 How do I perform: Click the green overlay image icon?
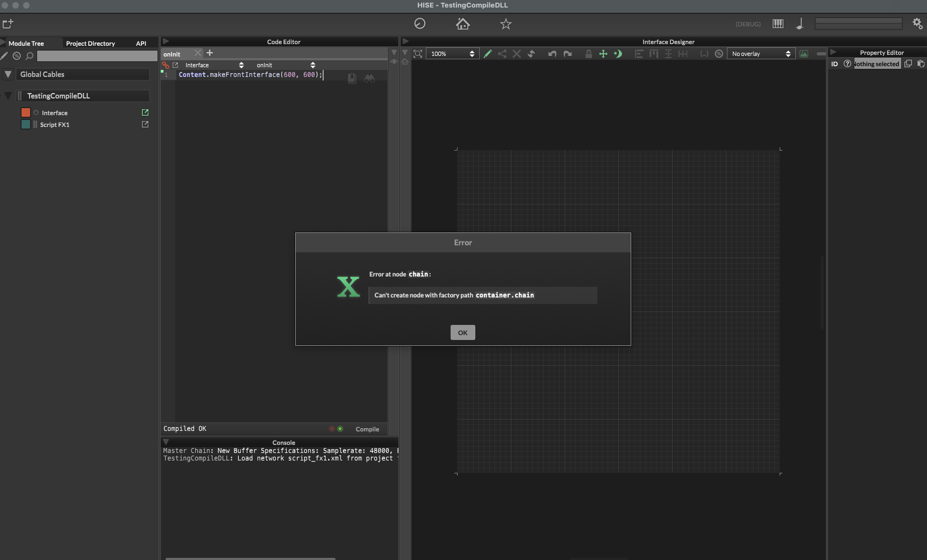pyautogui.click(x=804, y=54)
